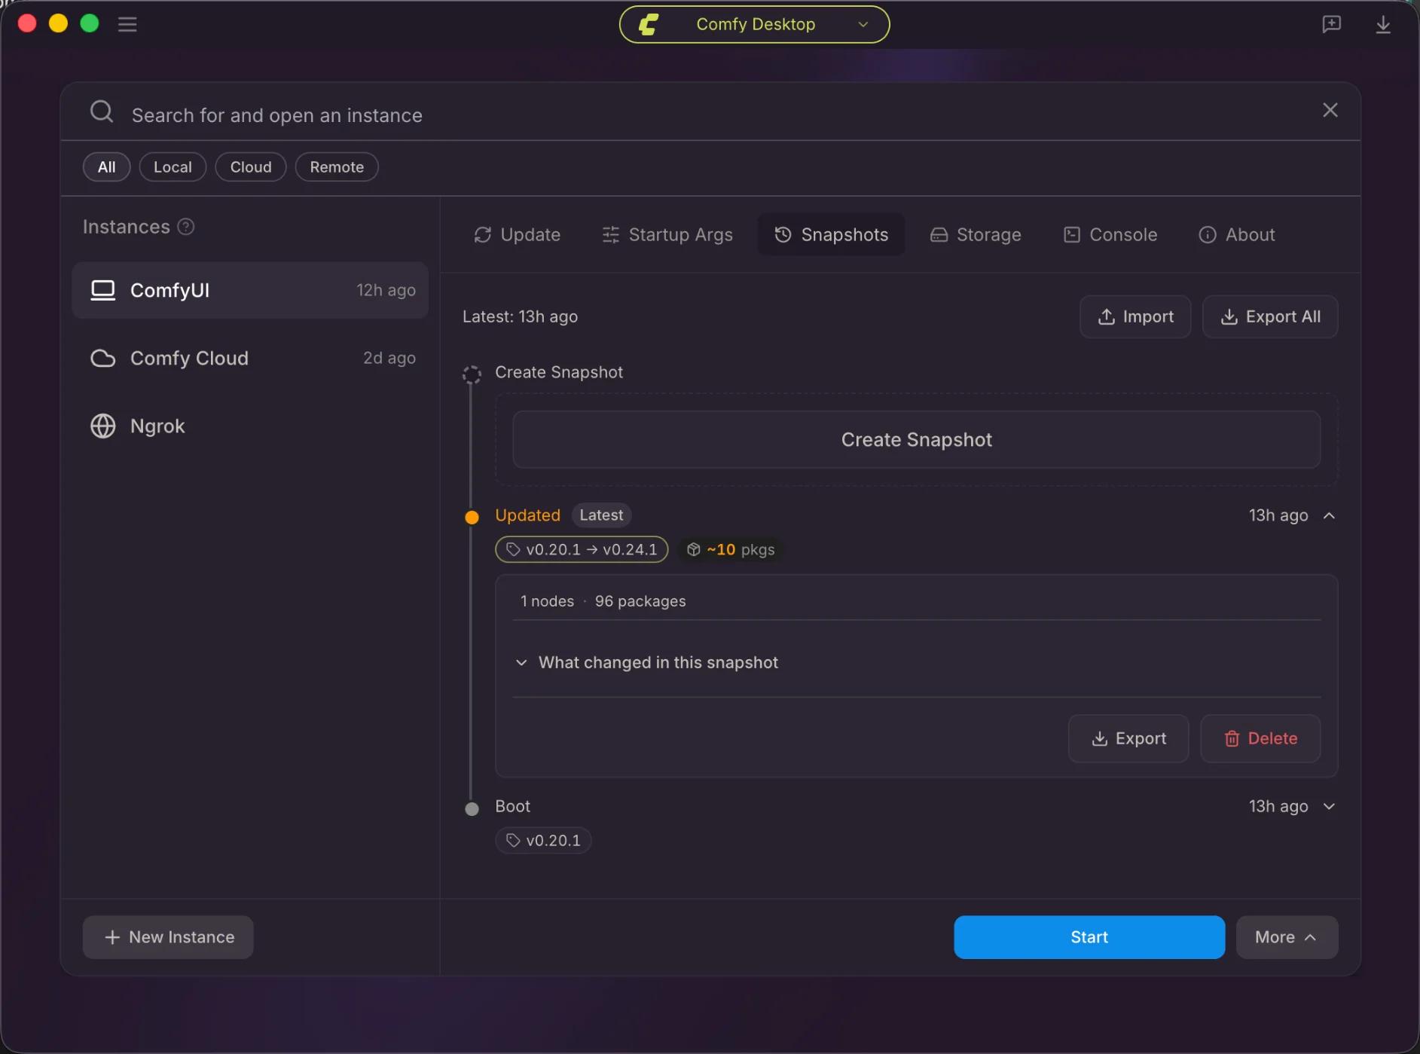This screenshot has width=1420, height=1054.
Task: Select the Cloud filter chip
Action: 251,167
